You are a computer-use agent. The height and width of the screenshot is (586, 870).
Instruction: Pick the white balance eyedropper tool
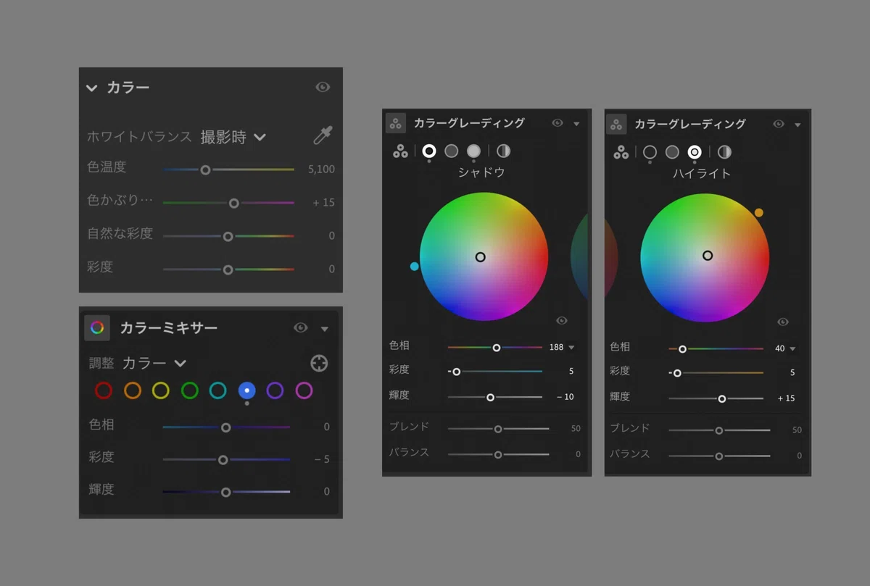(x=323, y=135)
